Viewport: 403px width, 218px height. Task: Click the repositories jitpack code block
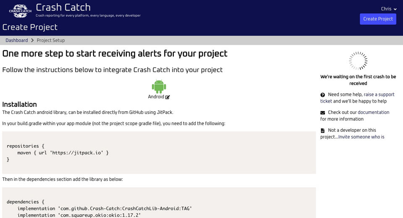159,153
